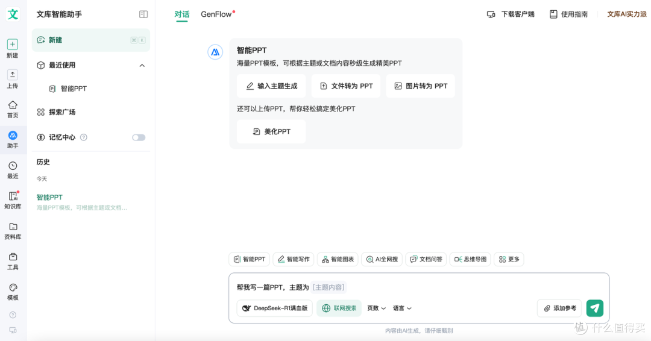Click the 记忆中心 info question icon
This screenshot has width=651, height=341.
pos(83,137)
